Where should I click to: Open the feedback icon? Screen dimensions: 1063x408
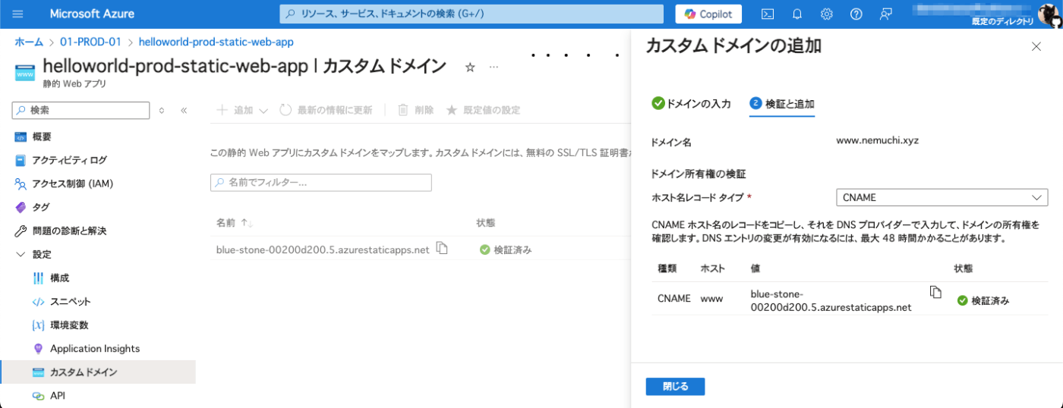click(885, 14)
